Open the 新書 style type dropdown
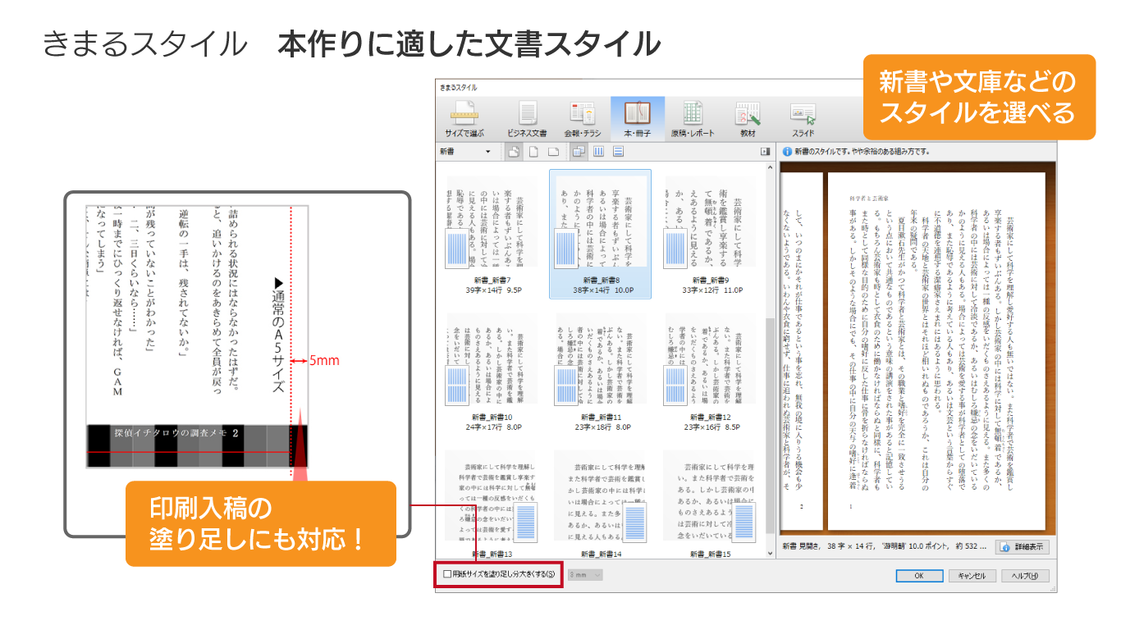 pos(464,152)
